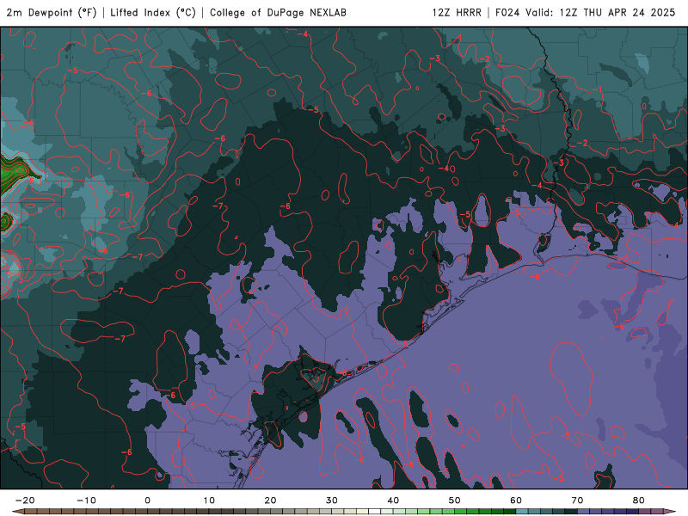The image size is (688, 516).
Task: Click the -20 label on the color scale
Action: (x=25, y=501)
